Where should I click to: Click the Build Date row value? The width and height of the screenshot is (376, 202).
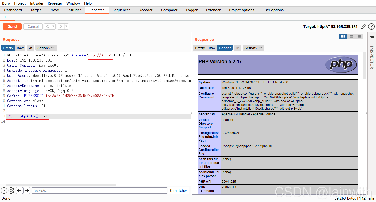[x=236, y=88]
